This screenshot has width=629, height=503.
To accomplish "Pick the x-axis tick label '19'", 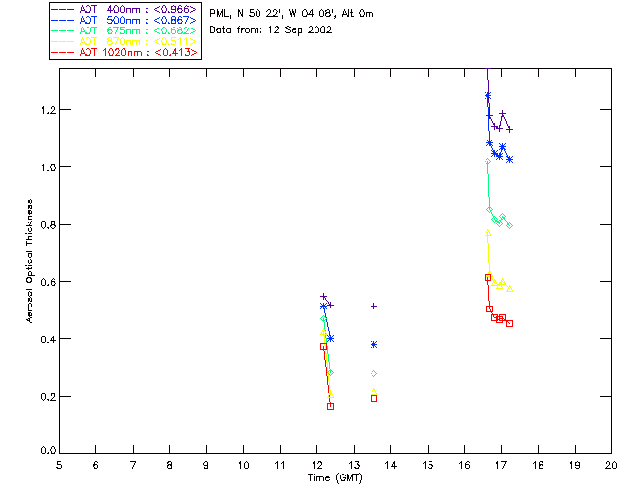I will pyautogui.click(x=575, y=466).
